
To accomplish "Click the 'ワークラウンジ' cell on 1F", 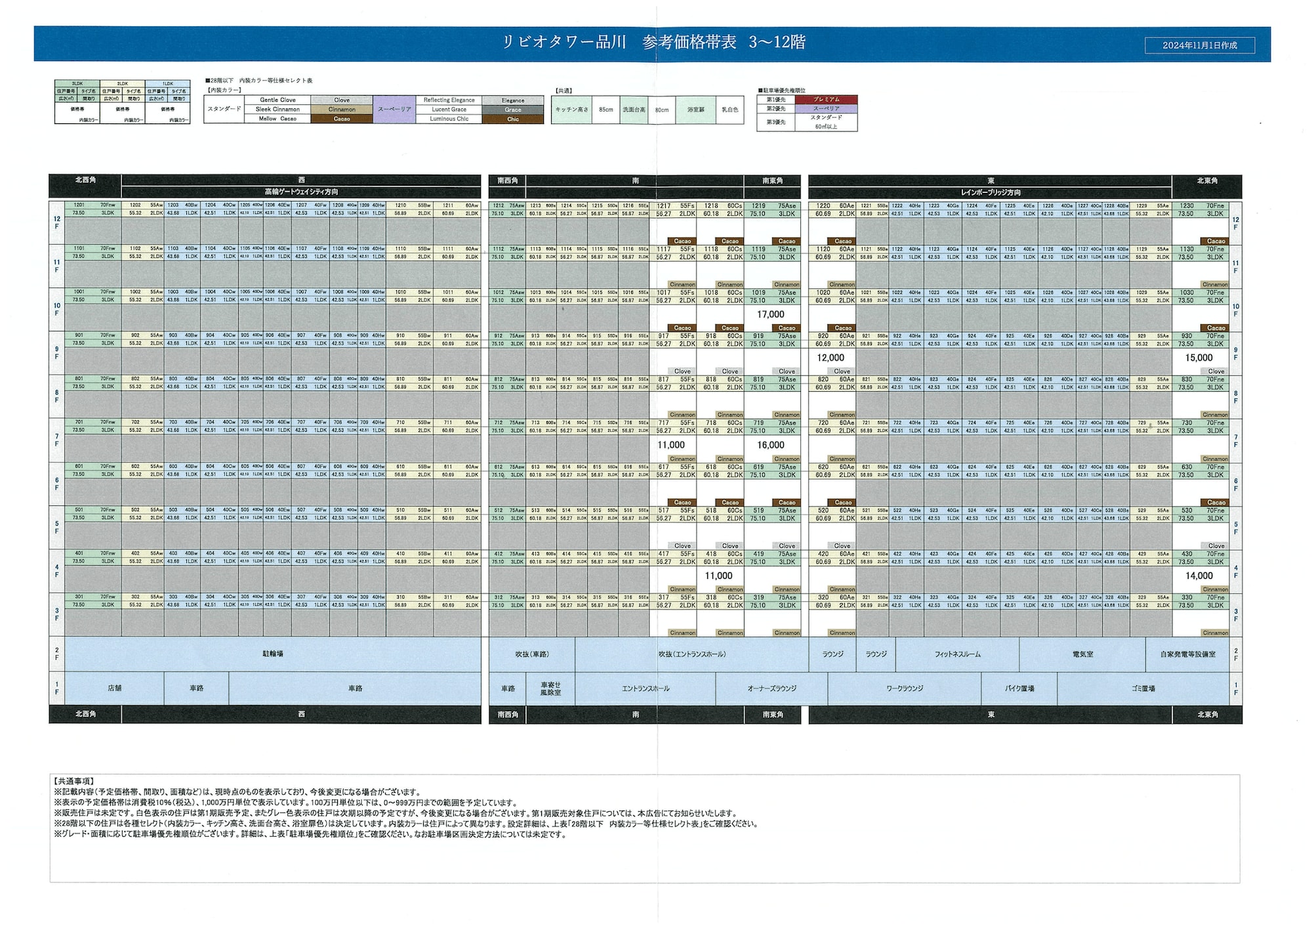I will coord(905,688).
